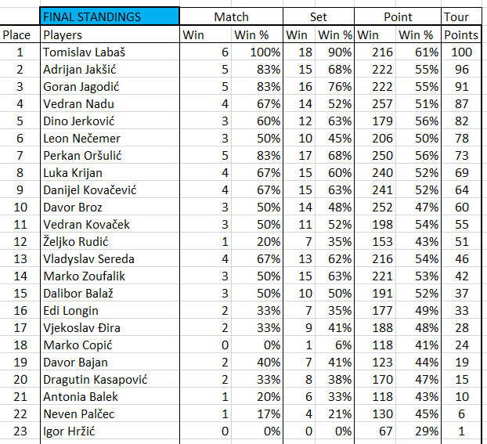This screenshot has height=444, width=487.
Task: Select the Place column header
Action: [17, 34]
